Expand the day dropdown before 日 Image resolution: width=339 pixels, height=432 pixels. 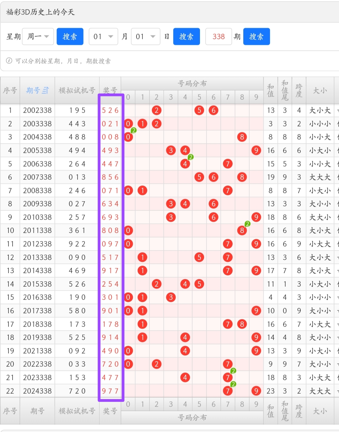point(146,37)
